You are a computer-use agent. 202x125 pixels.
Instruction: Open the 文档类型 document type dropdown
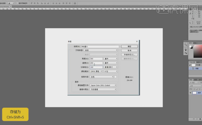pyautogui.click(x=103, y=50)
